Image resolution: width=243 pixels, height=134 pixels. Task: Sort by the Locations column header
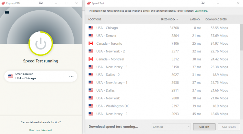tap(95, 19)
